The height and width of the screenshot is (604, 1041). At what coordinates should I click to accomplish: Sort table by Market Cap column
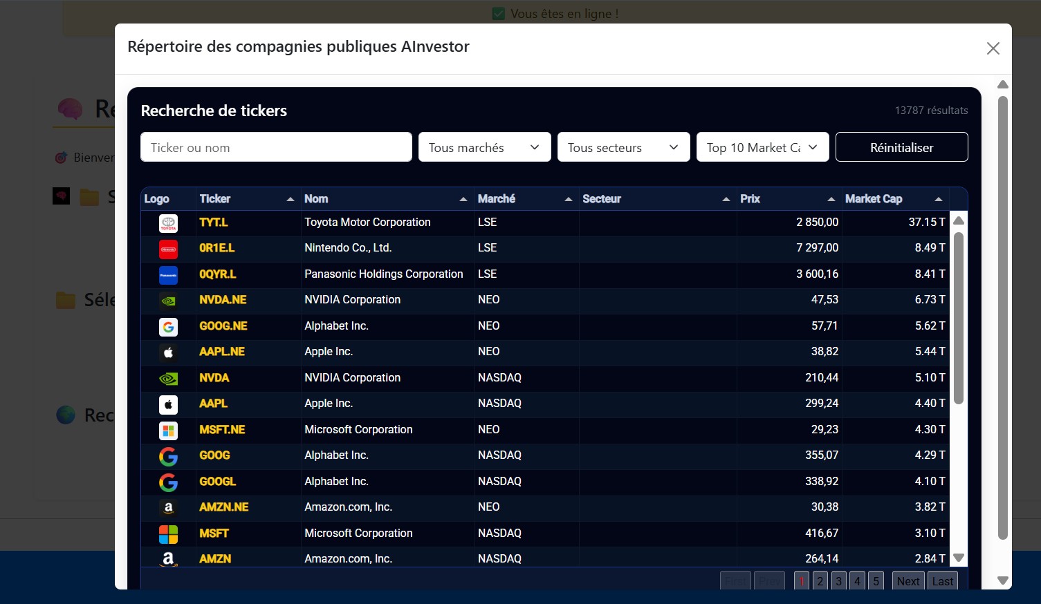(894, 199)
